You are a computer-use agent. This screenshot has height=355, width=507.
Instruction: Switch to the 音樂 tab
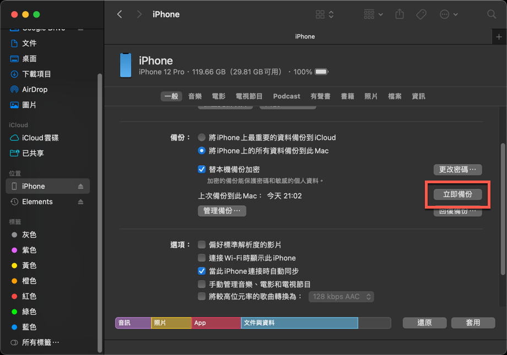tap(195, 96)
